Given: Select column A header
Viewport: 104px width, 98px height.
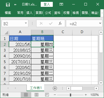Looking at the screenshot, I should point(20,32).
